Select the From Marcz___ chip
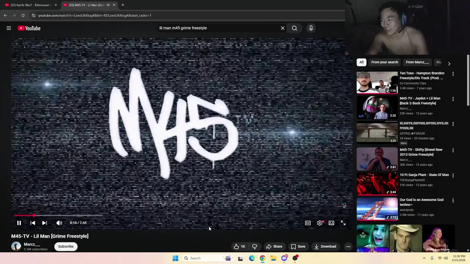The height and width of the screenshot is (264, 470). [417, 62]
